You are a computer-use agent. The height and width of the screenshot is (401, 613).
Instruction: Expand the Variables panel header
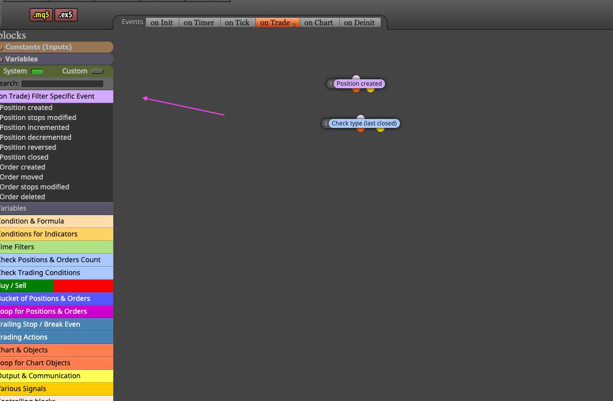(57, 59)
